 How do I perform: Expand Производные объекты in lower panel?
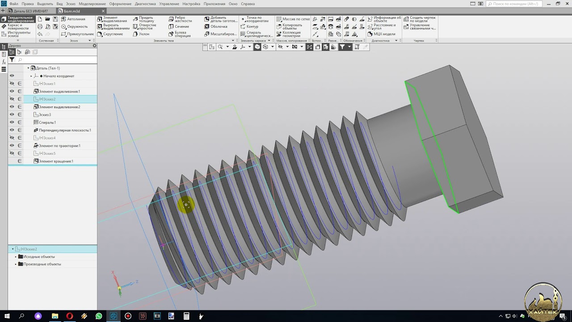tap(16, 264)
